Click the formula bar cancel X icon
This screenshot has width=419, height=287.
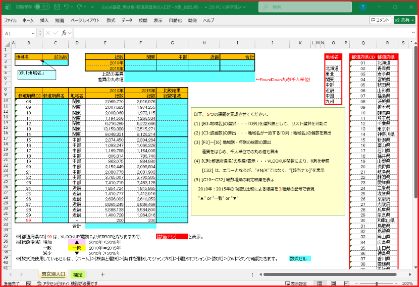pyautogui.click(x=48, y=33)
